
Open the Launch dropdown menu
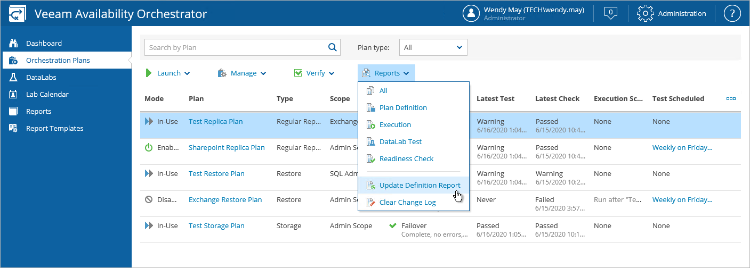click(x=168, y=73)
